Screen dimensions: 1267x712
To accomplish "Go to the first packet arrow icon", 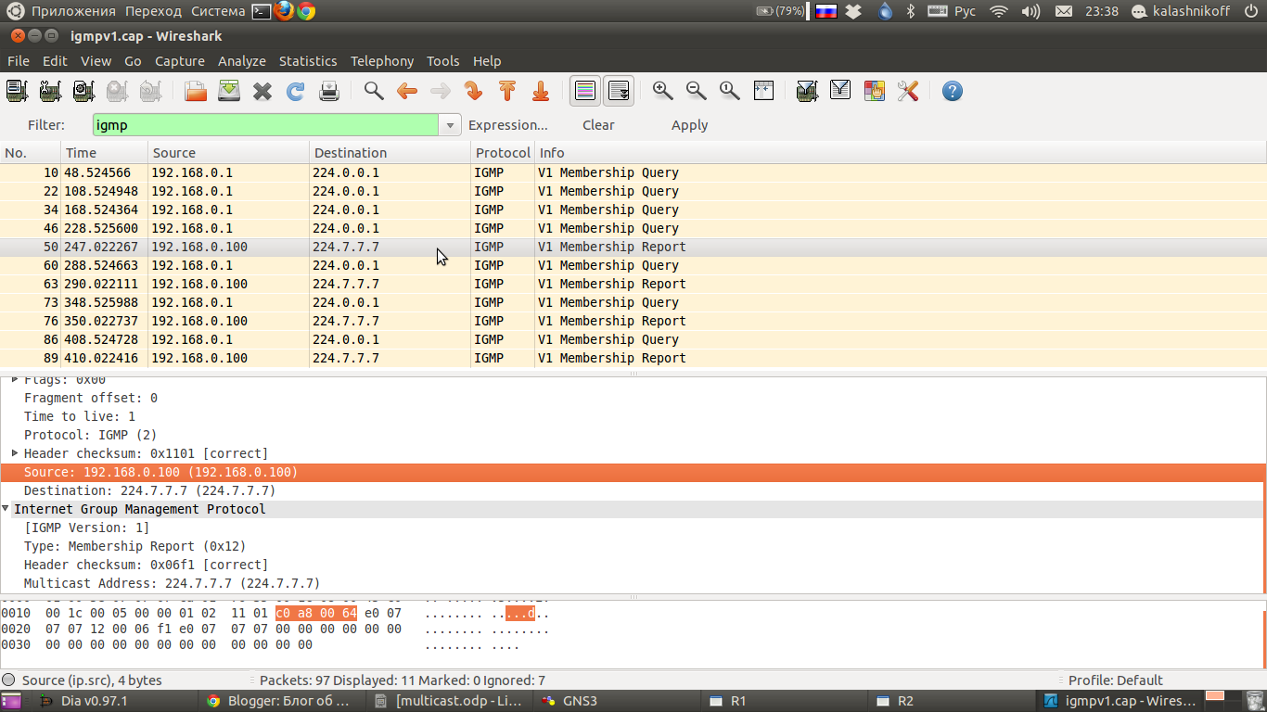I will 507,91.
